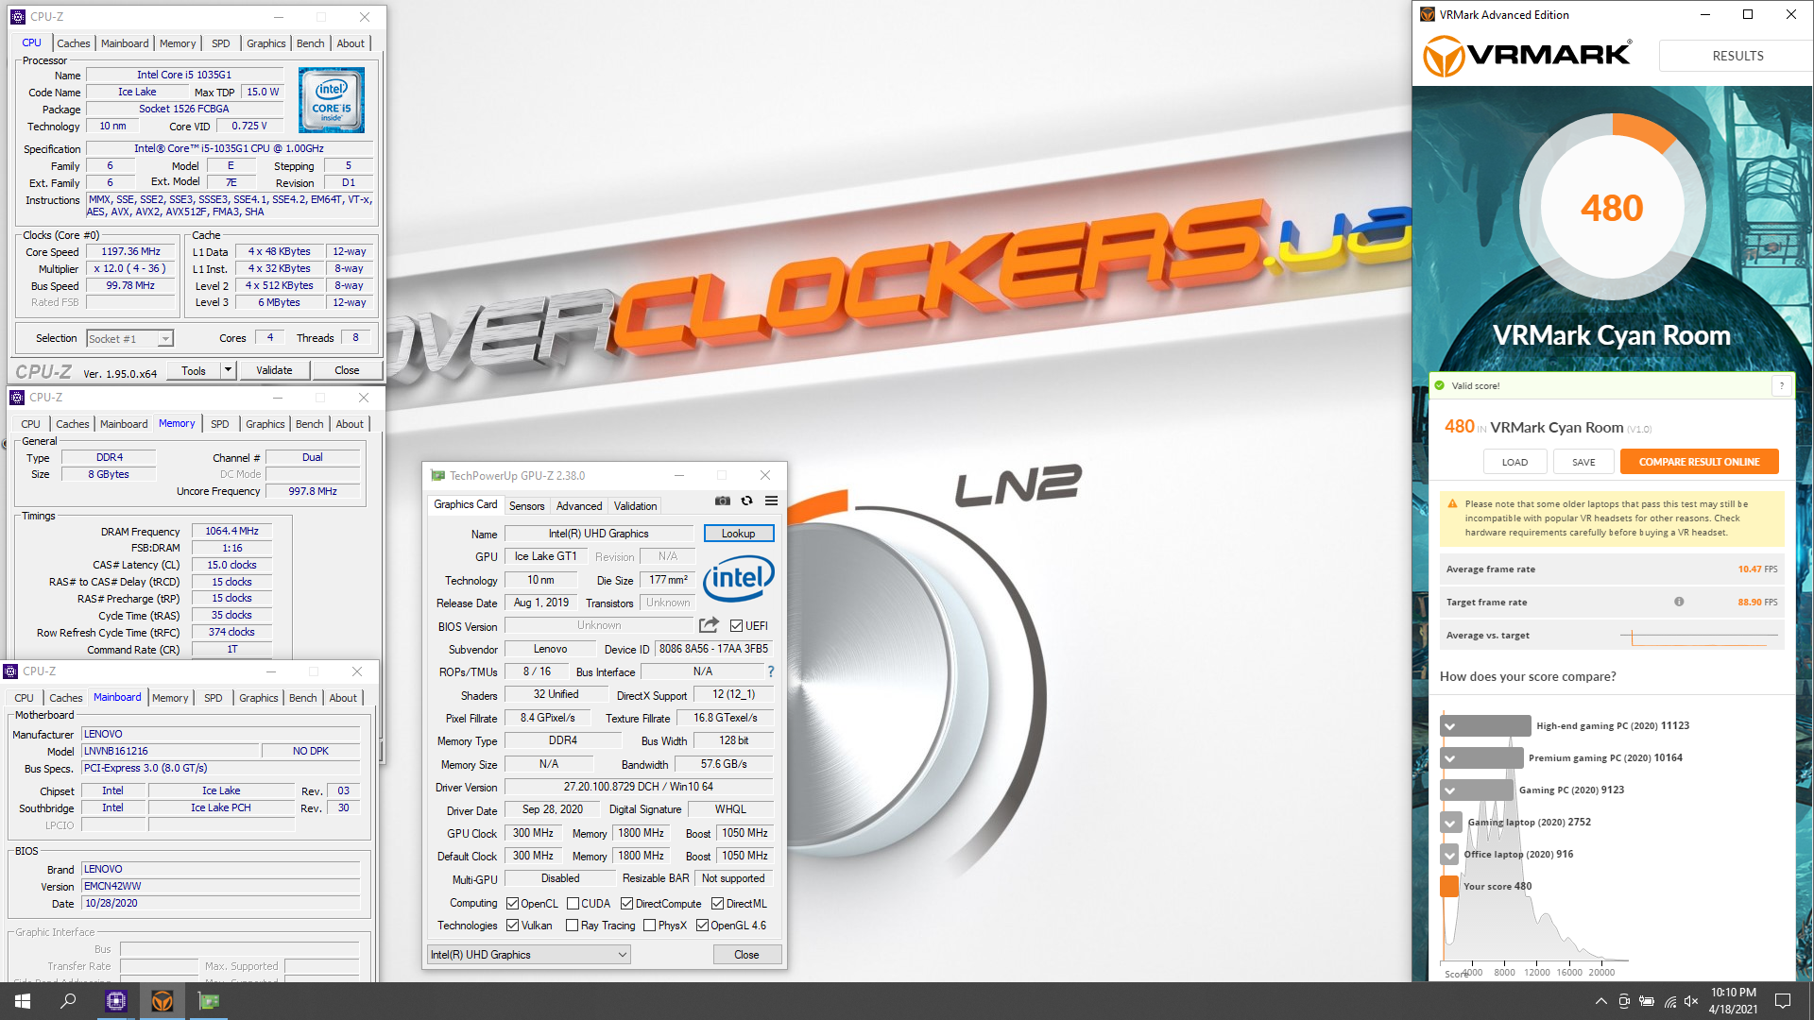
Task: Toggle the Ray Tracing checkbox in GPU-Z
Action: point(572,926)
